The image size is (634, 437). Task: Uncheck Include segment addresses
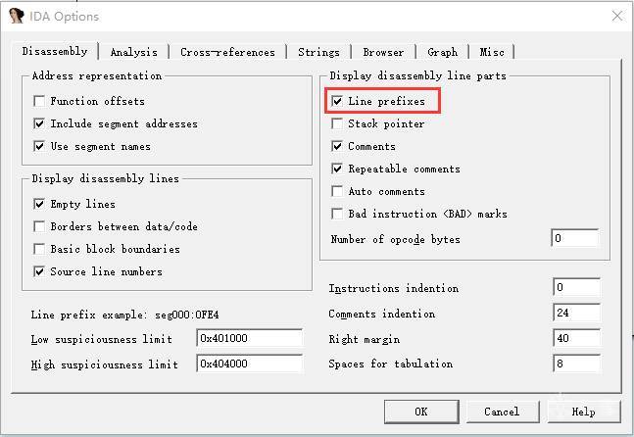[39, 124]
